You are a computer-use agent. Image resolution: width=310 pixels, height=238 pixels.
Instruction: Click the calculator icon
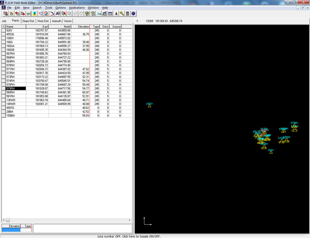(x=127, y=14)
